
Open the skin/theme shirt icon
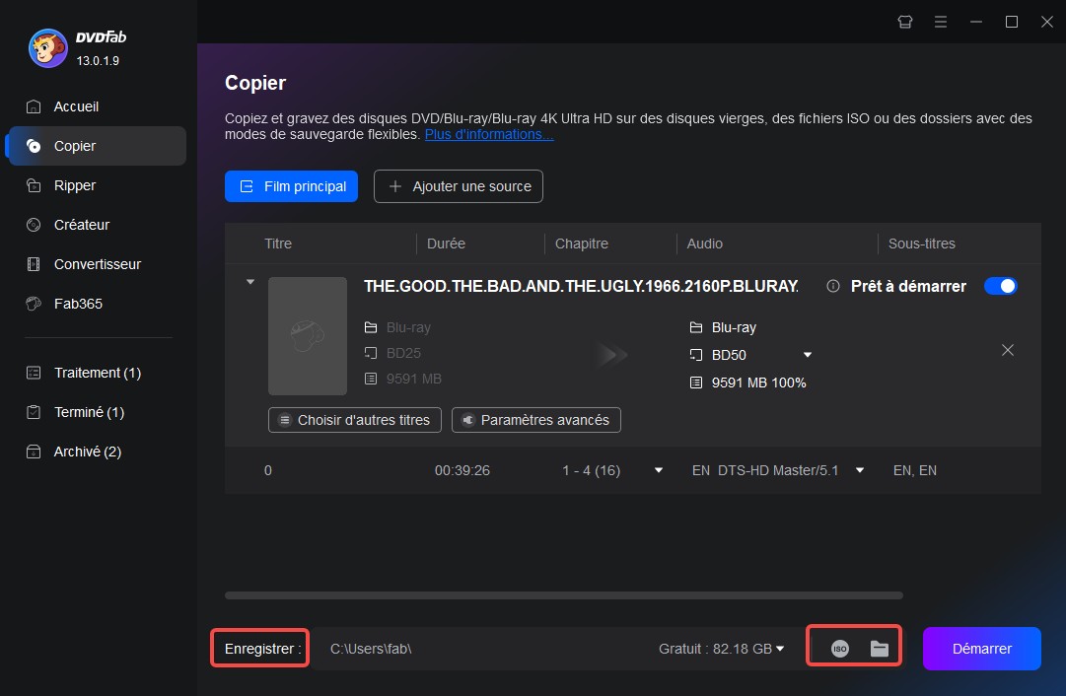905,22
